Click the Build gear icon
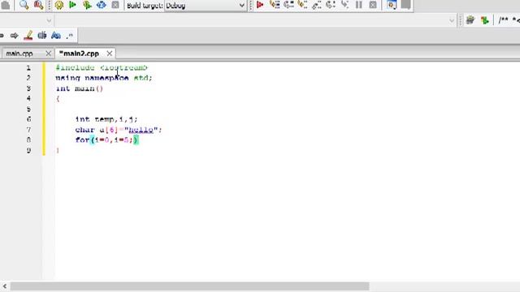Image resolution: width=520 pixels, height=292 pixels. click(x=59, y=5)
